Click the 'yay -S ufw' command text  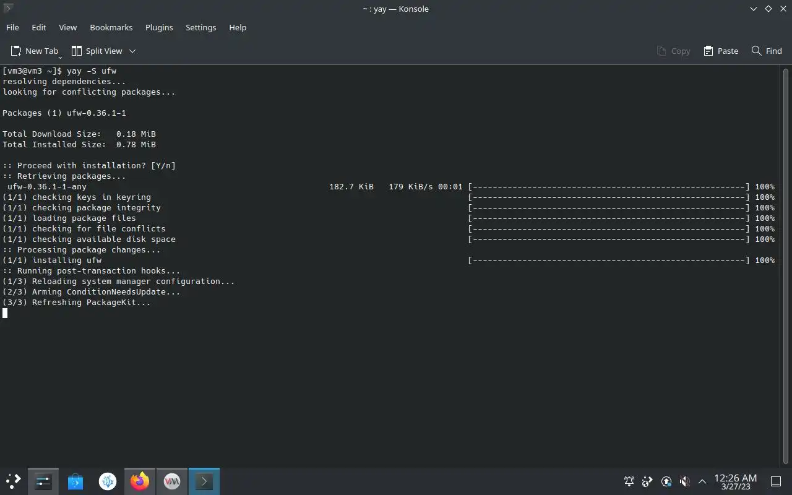coord(92,71)
